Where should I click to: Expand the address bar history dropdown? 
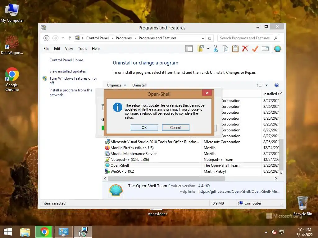(203, 38)
